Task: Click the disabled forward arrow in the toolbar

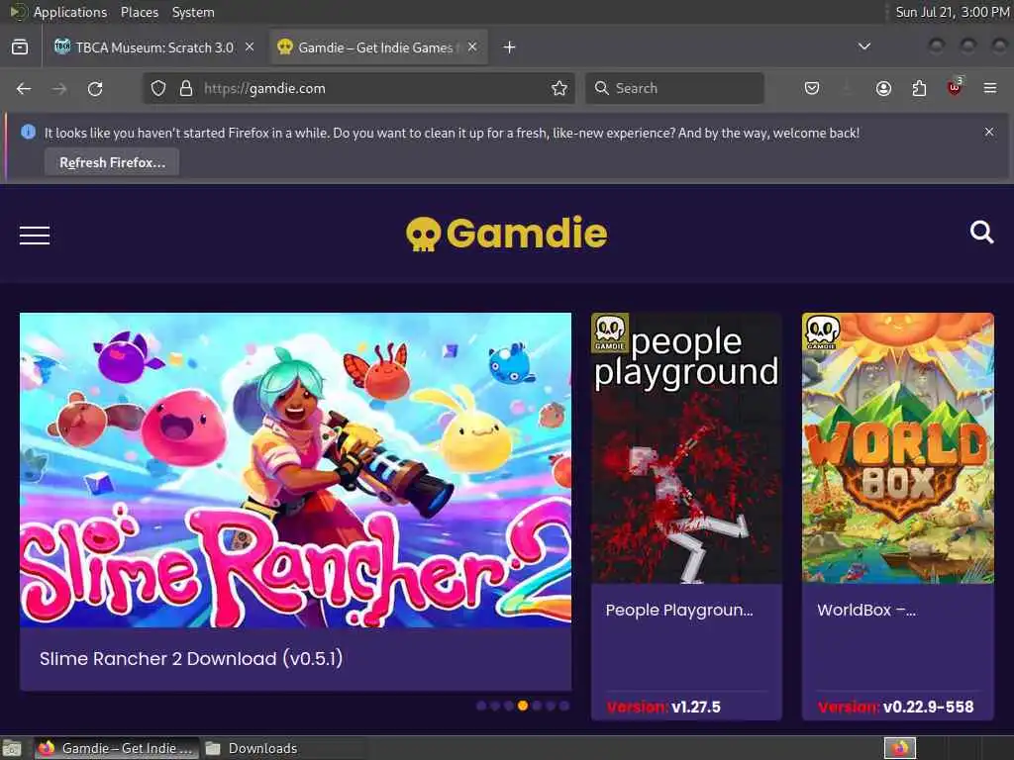Action: pos(59,88)
